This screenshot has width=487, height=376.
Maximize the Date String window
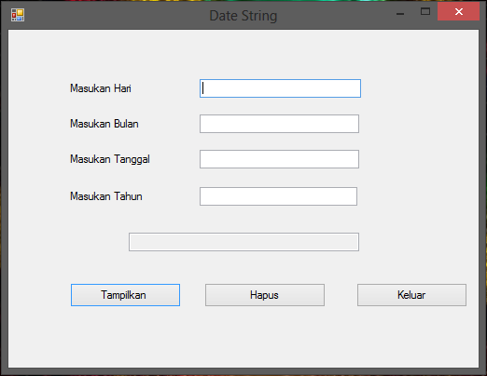pyautogui.click(x=425, y=12)
